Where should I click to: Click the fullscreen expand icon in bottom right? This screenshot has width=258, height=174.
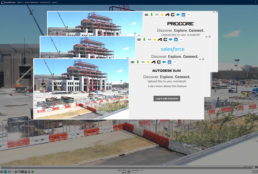click(x=256, y=172)
